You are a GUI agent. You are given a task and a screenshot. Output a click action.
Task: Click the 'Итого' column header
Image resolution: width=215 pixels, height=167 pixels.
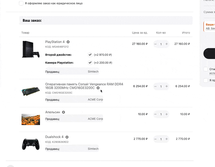(186, 32)
